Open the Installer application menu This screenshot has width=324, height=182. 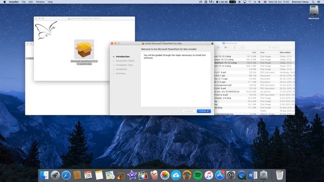coord(14,2)
